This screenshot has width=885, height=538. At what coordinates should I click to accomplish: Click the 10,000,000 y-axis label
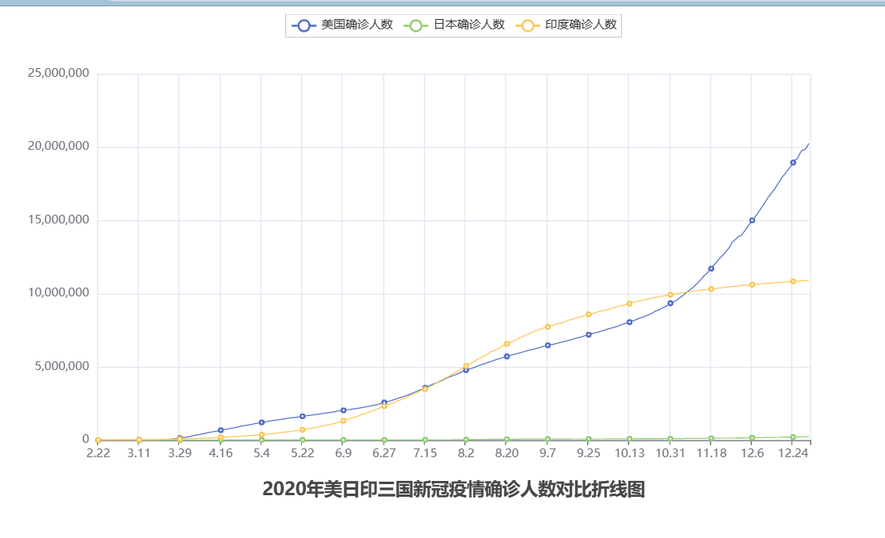tap(58, 294)
